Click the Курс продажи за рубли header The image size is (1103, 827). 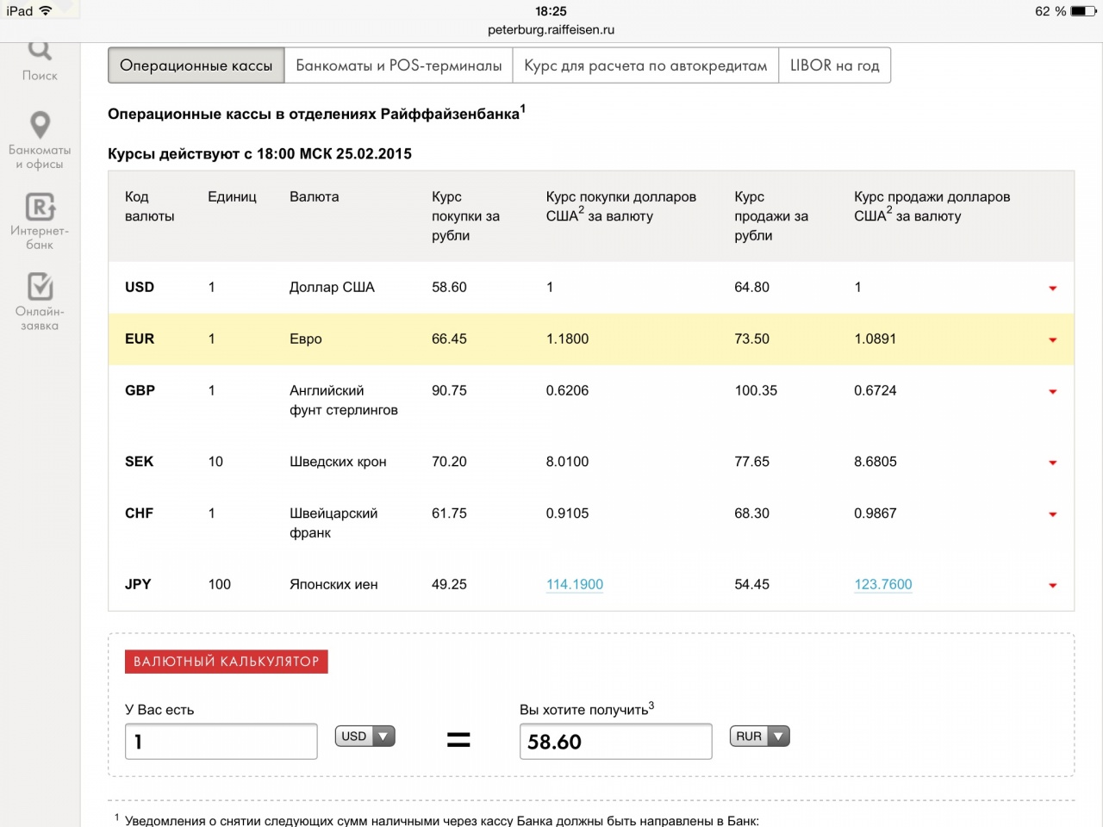pos(771,216)
